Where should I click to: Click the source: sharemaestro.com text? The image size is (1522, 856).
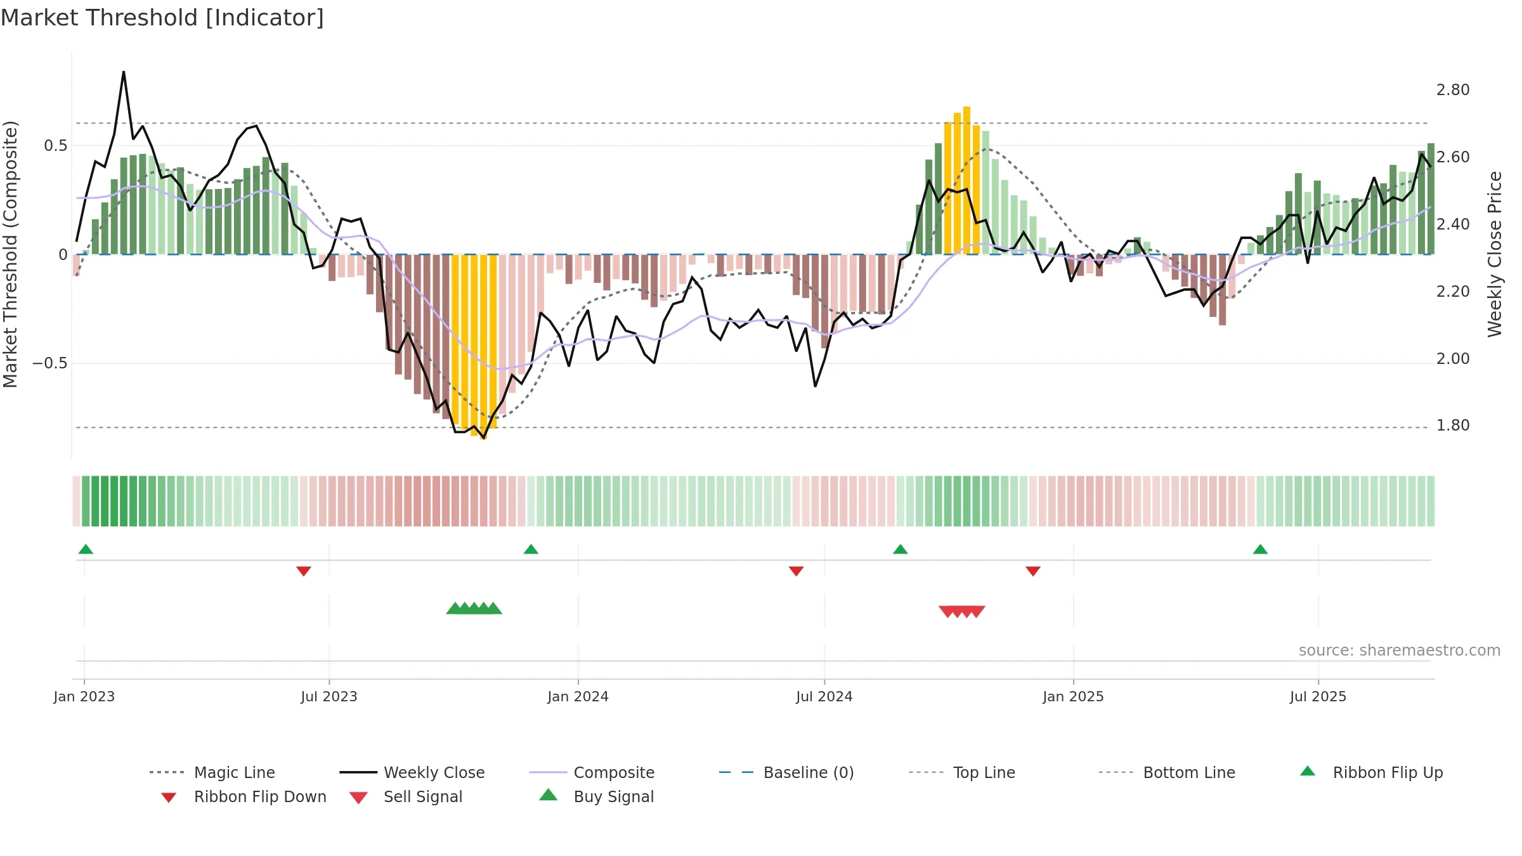click(1400, 651)
